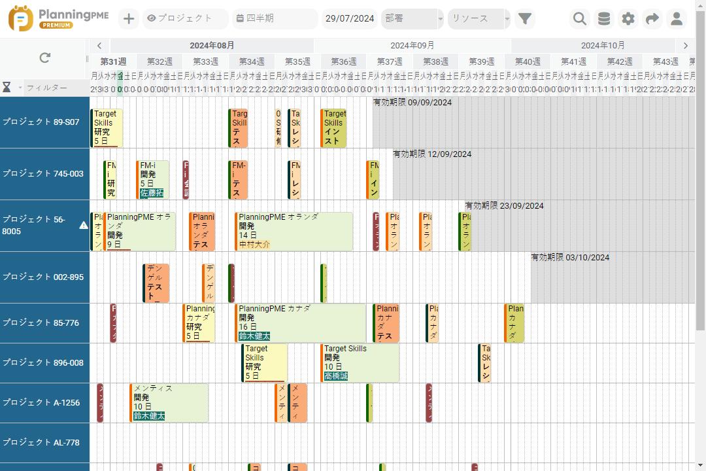Go to the next period arrow
Viewport: 706px width, 471px height.
[685, 46]
